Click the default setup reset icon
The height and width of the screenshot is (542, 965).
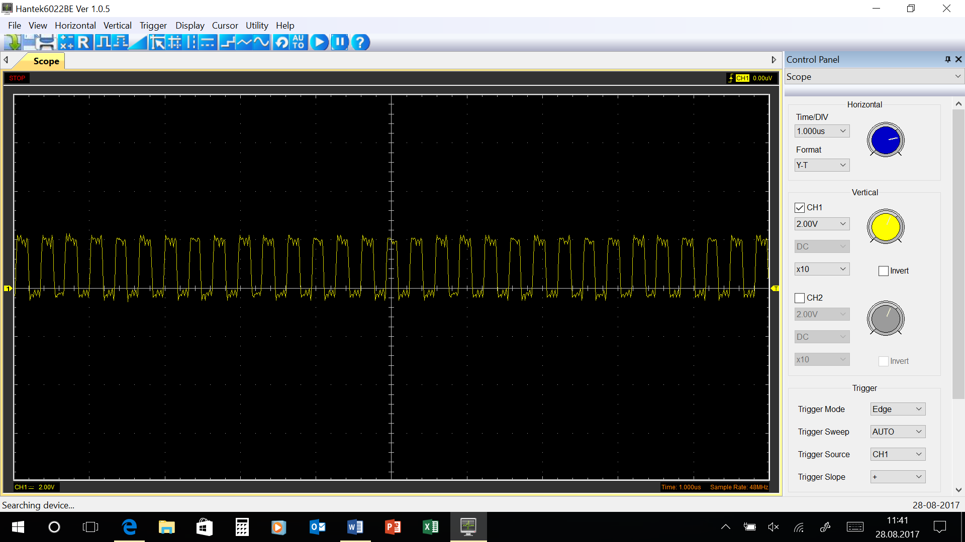coord(281,42)
